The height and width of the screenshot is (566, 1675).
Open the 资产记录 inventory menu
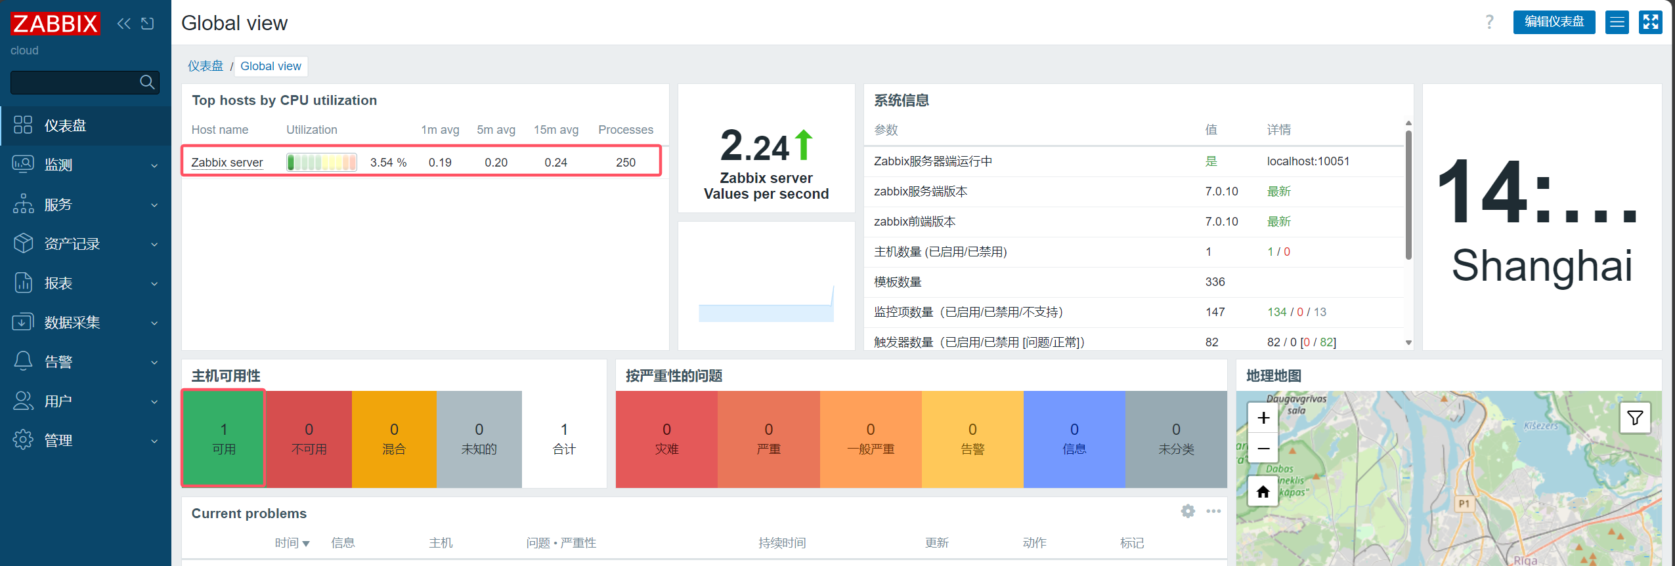[x=85, y=243]
